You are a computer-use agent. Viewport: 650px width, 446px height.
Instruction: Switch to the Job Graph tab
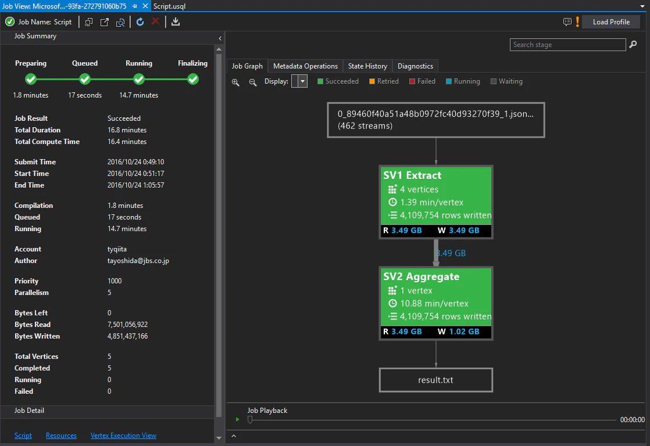[247, 66]
